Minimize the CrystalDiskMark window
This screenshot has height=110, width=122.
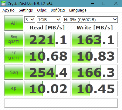click(92, 3)
